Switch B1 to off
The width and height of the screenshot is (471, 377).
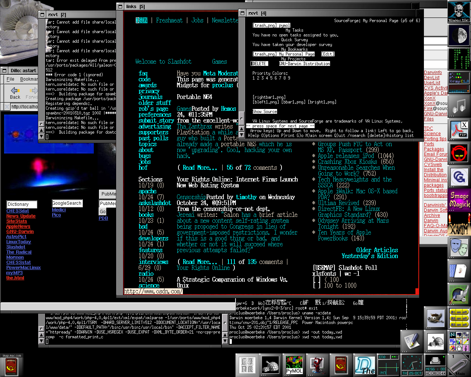[x=465, y=312]
